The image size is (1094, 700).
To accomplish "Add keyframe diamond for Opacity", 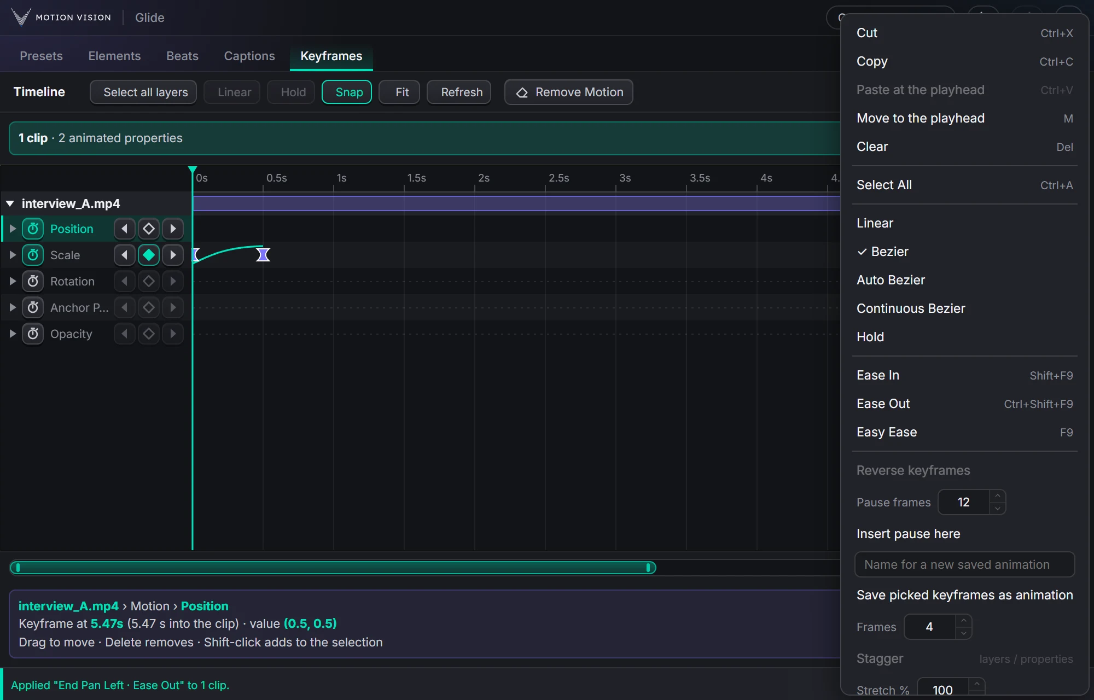I will click(149, 334).
